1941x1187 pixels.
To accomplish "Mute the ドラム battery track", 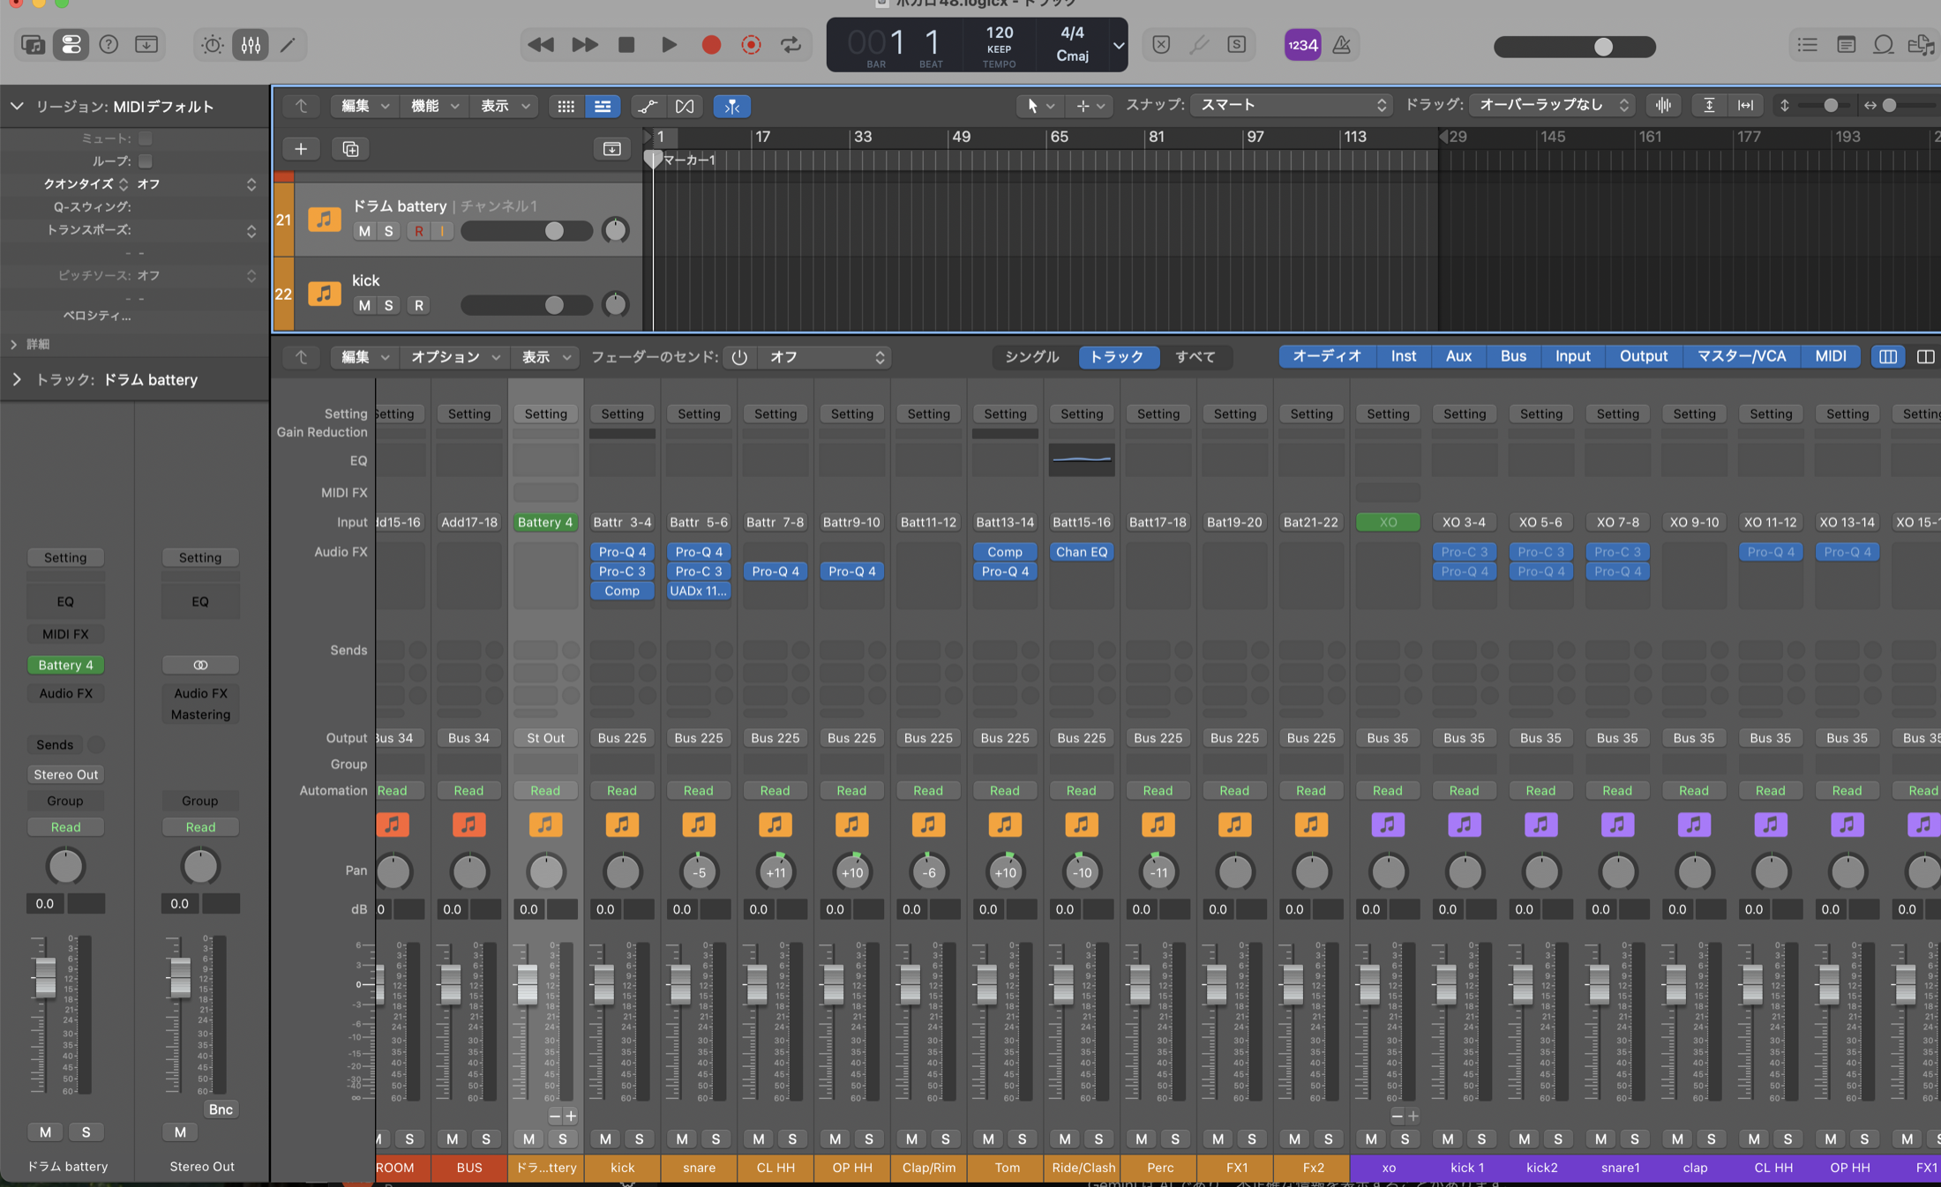I will pyautogui.click(x=364, y=230).
